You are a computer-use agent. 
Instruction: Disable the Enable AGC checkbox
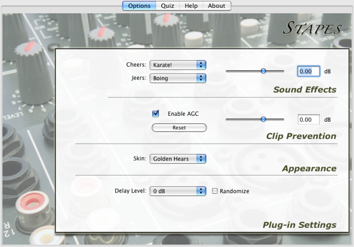coord(155,113)
